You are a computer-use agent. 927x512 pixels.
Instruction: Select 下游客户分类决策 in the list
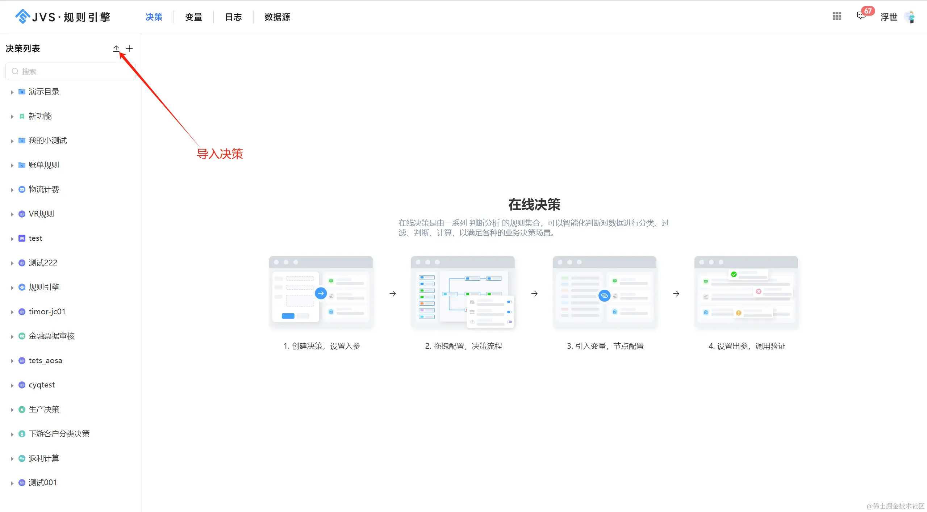[x=59, y=433]
